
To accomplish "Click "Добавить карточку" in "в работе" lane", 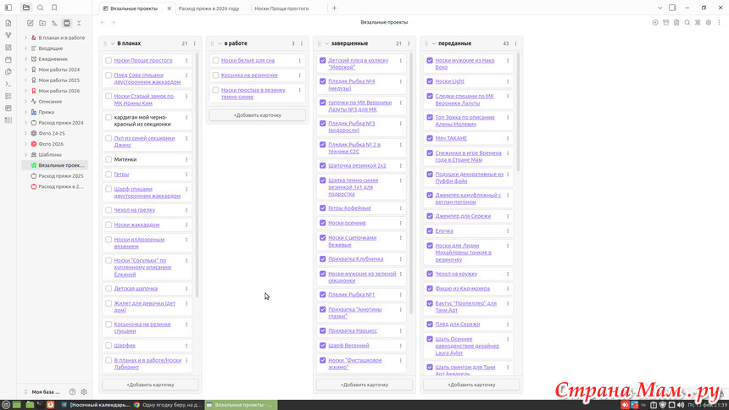I will point(257,114).
